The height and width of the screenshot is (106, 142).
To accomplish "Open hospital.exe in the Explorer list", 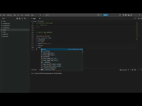I will click(x=15, y=26).
